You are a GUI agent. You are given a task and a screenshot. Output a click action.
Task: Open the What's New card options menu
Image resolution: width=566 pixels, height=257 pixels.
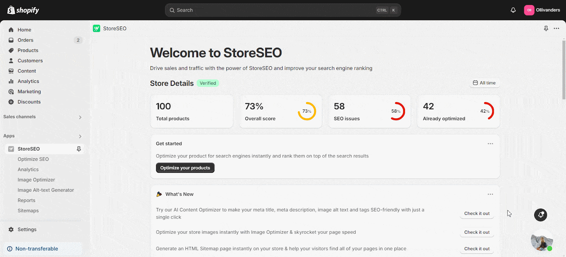pyautogui.click(x=490, y=194)
